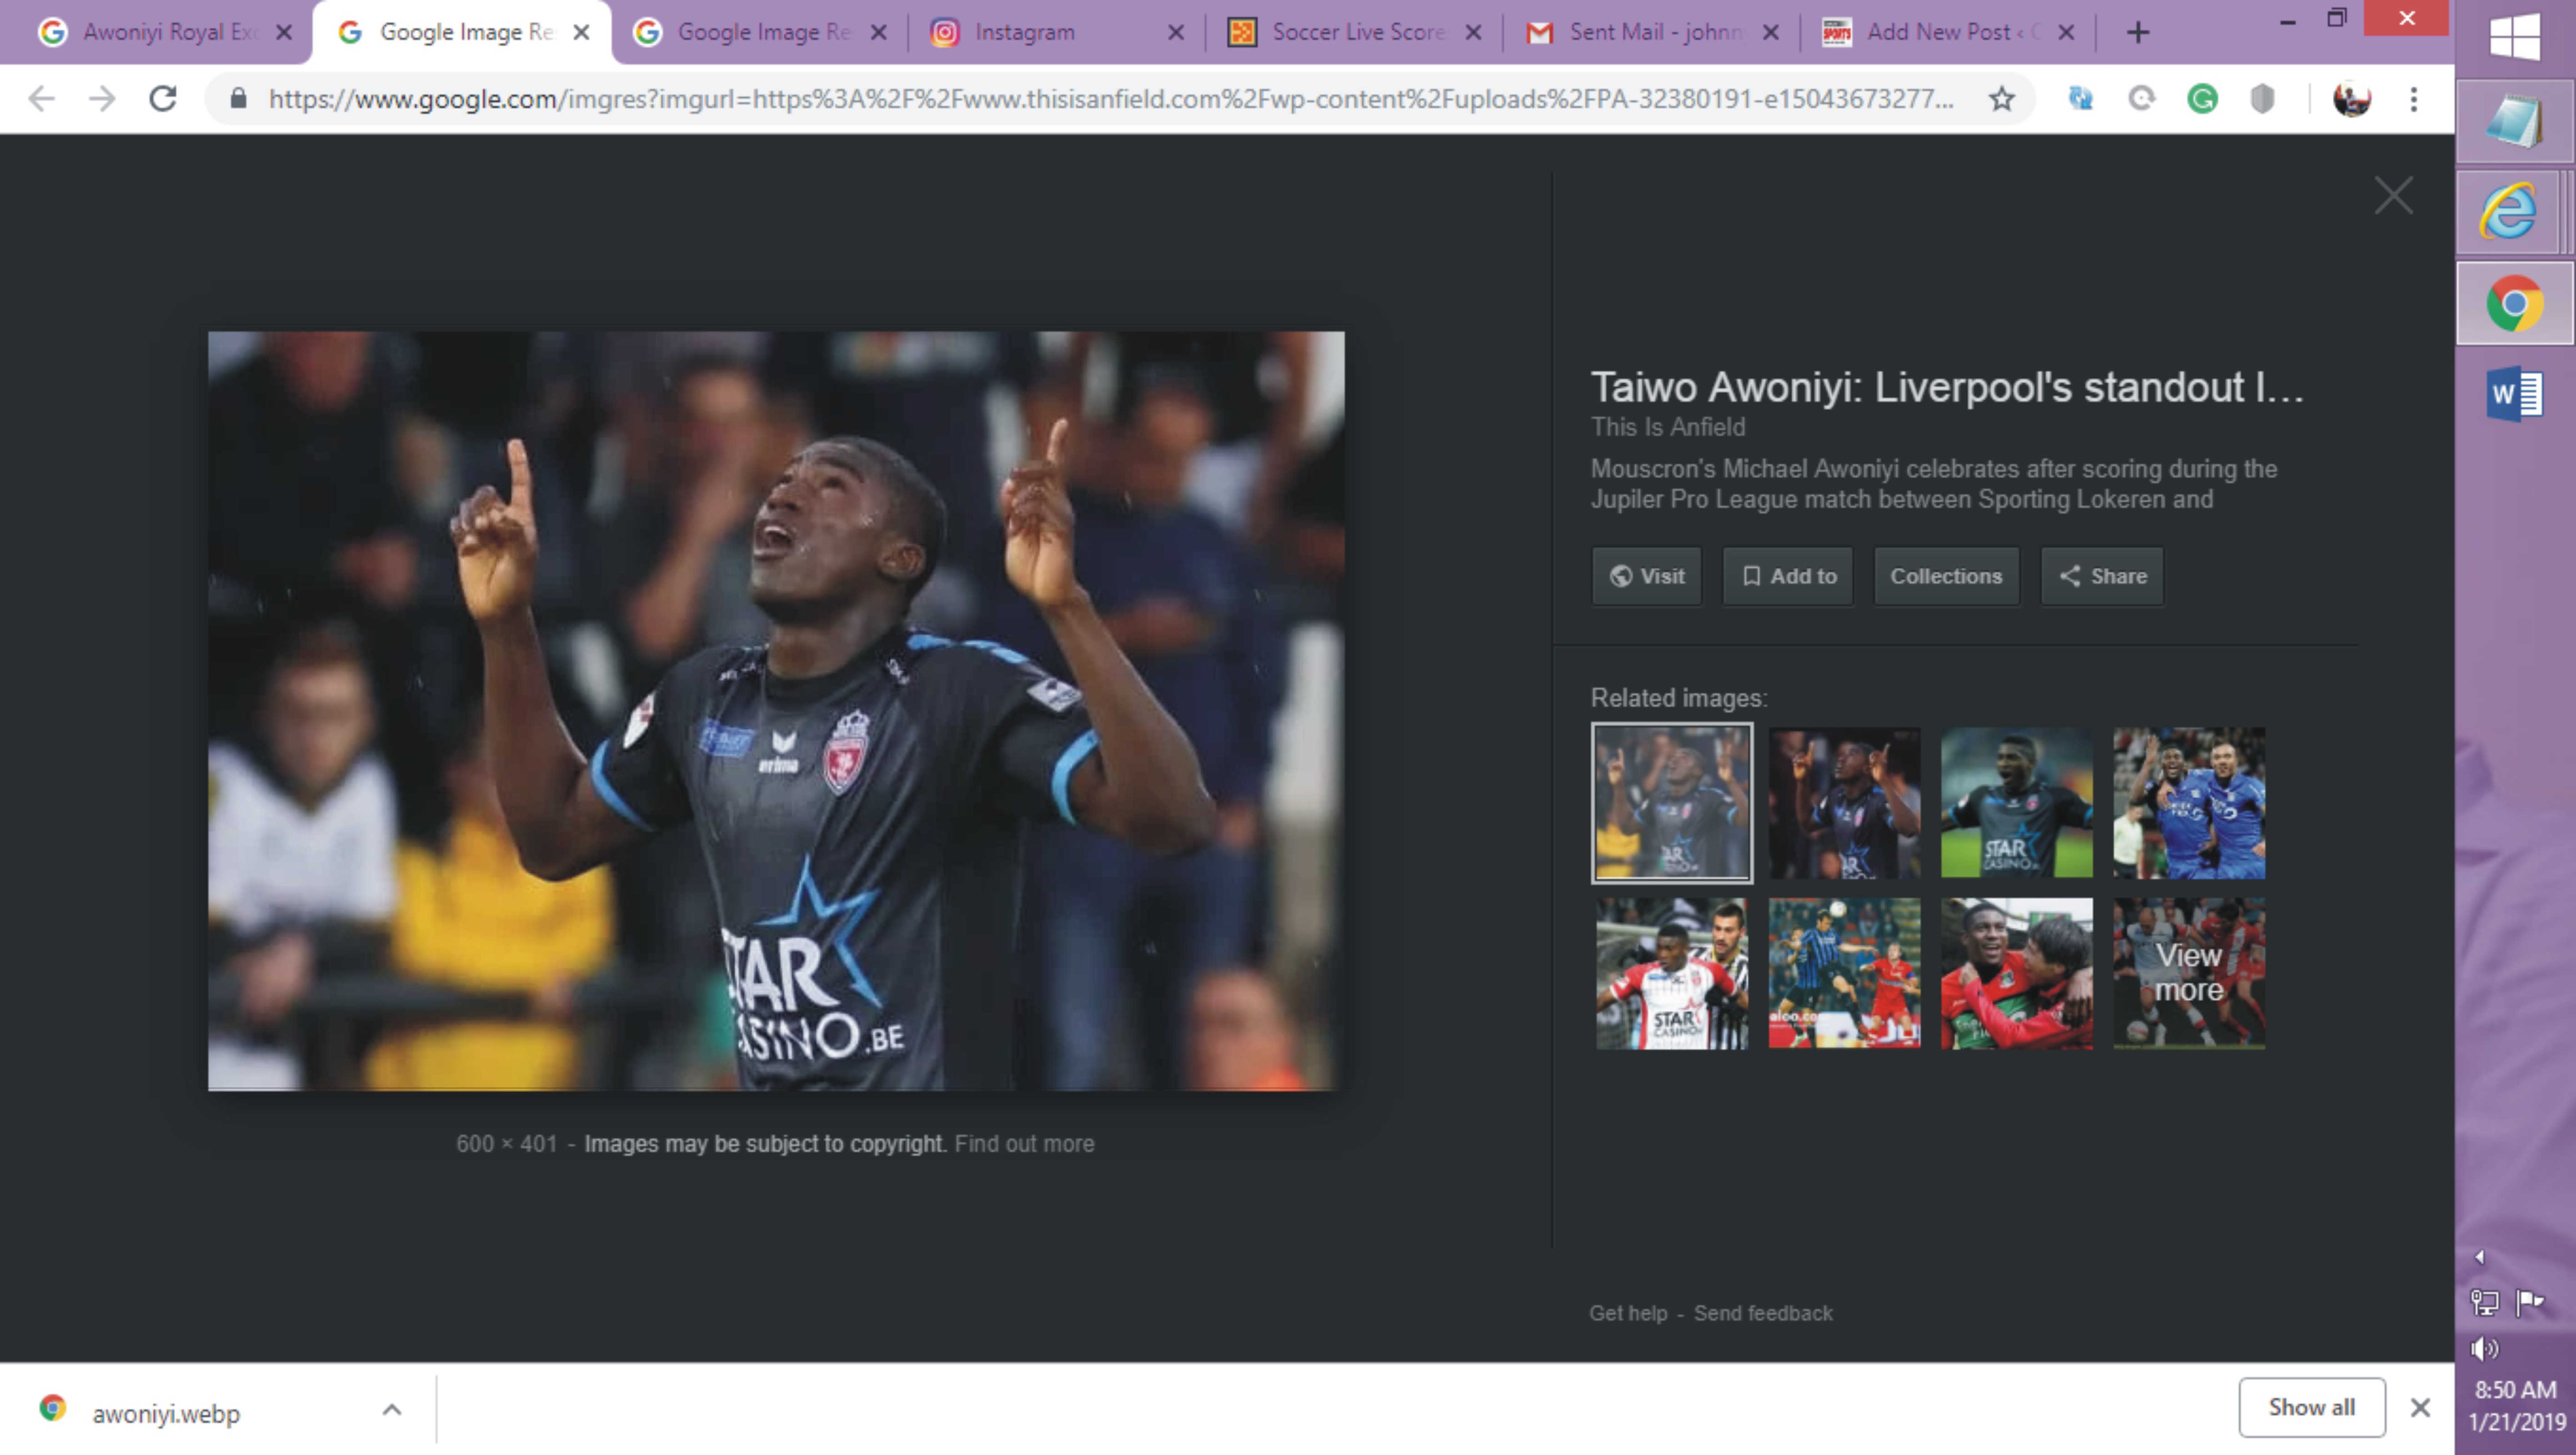Show hidden system tray icons arrow
2576x1455 pixels.
2479,1257
